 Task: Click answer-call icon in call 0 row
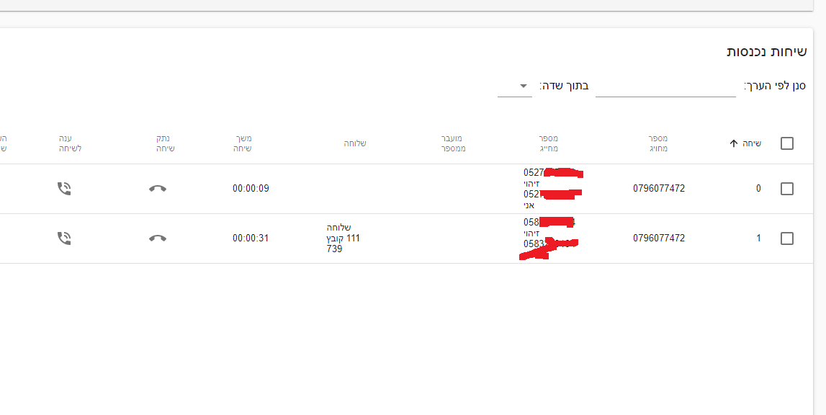pos(64,189)
